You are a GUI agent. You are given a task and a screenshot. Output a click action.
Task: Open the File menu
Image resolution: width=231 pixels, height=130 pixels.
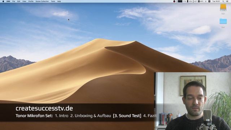pos(14,1)
